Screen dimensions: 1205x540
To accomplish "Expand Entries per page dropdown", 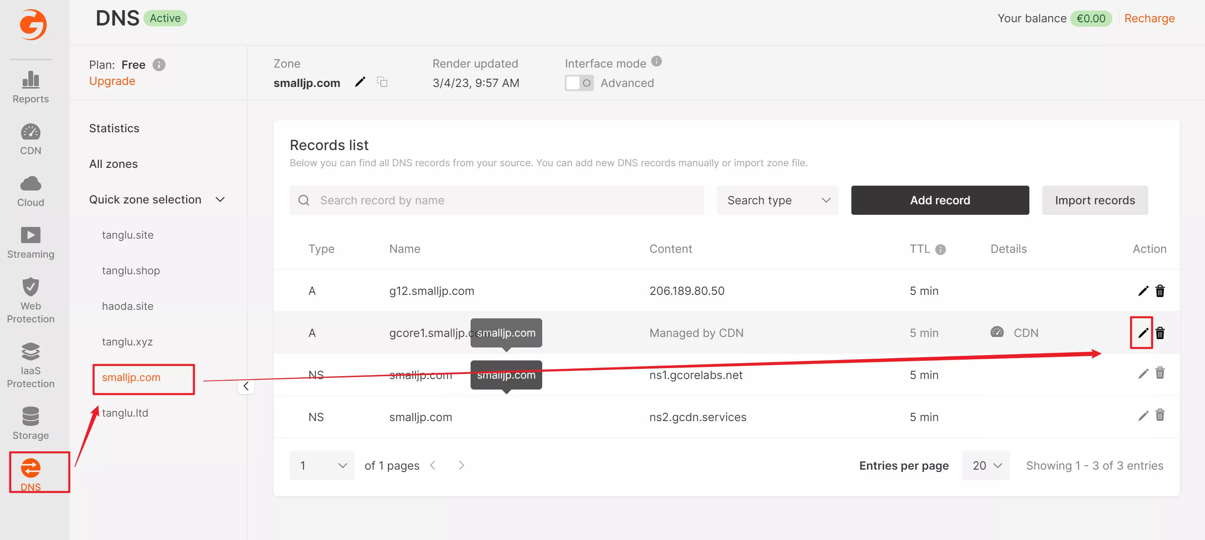I will tap(986, 465).
